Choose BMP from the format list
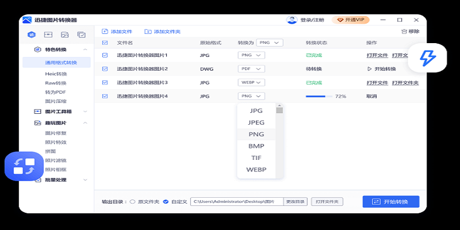Screen dimensions: 460x230 (x=256, y=146)
